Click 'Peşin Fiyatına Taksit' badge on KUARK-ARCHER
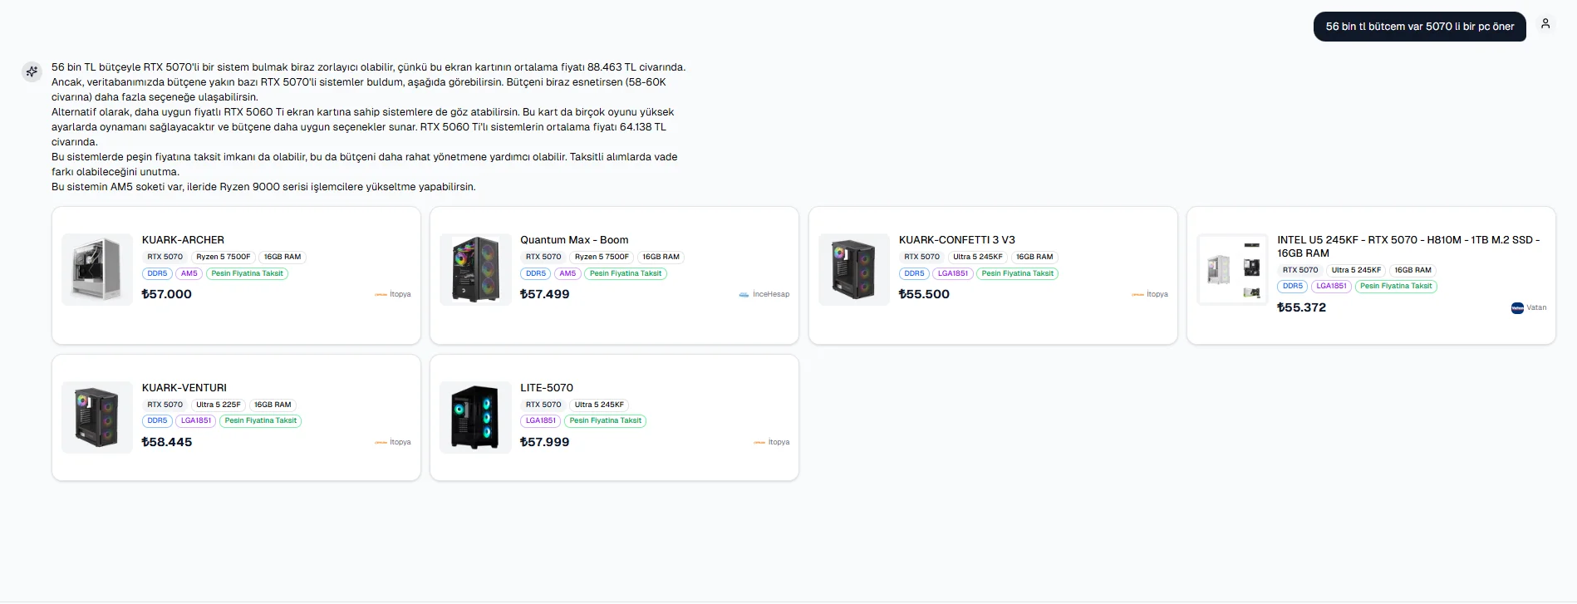The width and height of the screenshot is (1577, 604). click(x=247, y=273)
